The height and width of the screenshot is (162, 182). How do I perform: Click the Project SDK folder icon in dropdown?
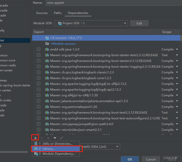[x=60, y=23]
